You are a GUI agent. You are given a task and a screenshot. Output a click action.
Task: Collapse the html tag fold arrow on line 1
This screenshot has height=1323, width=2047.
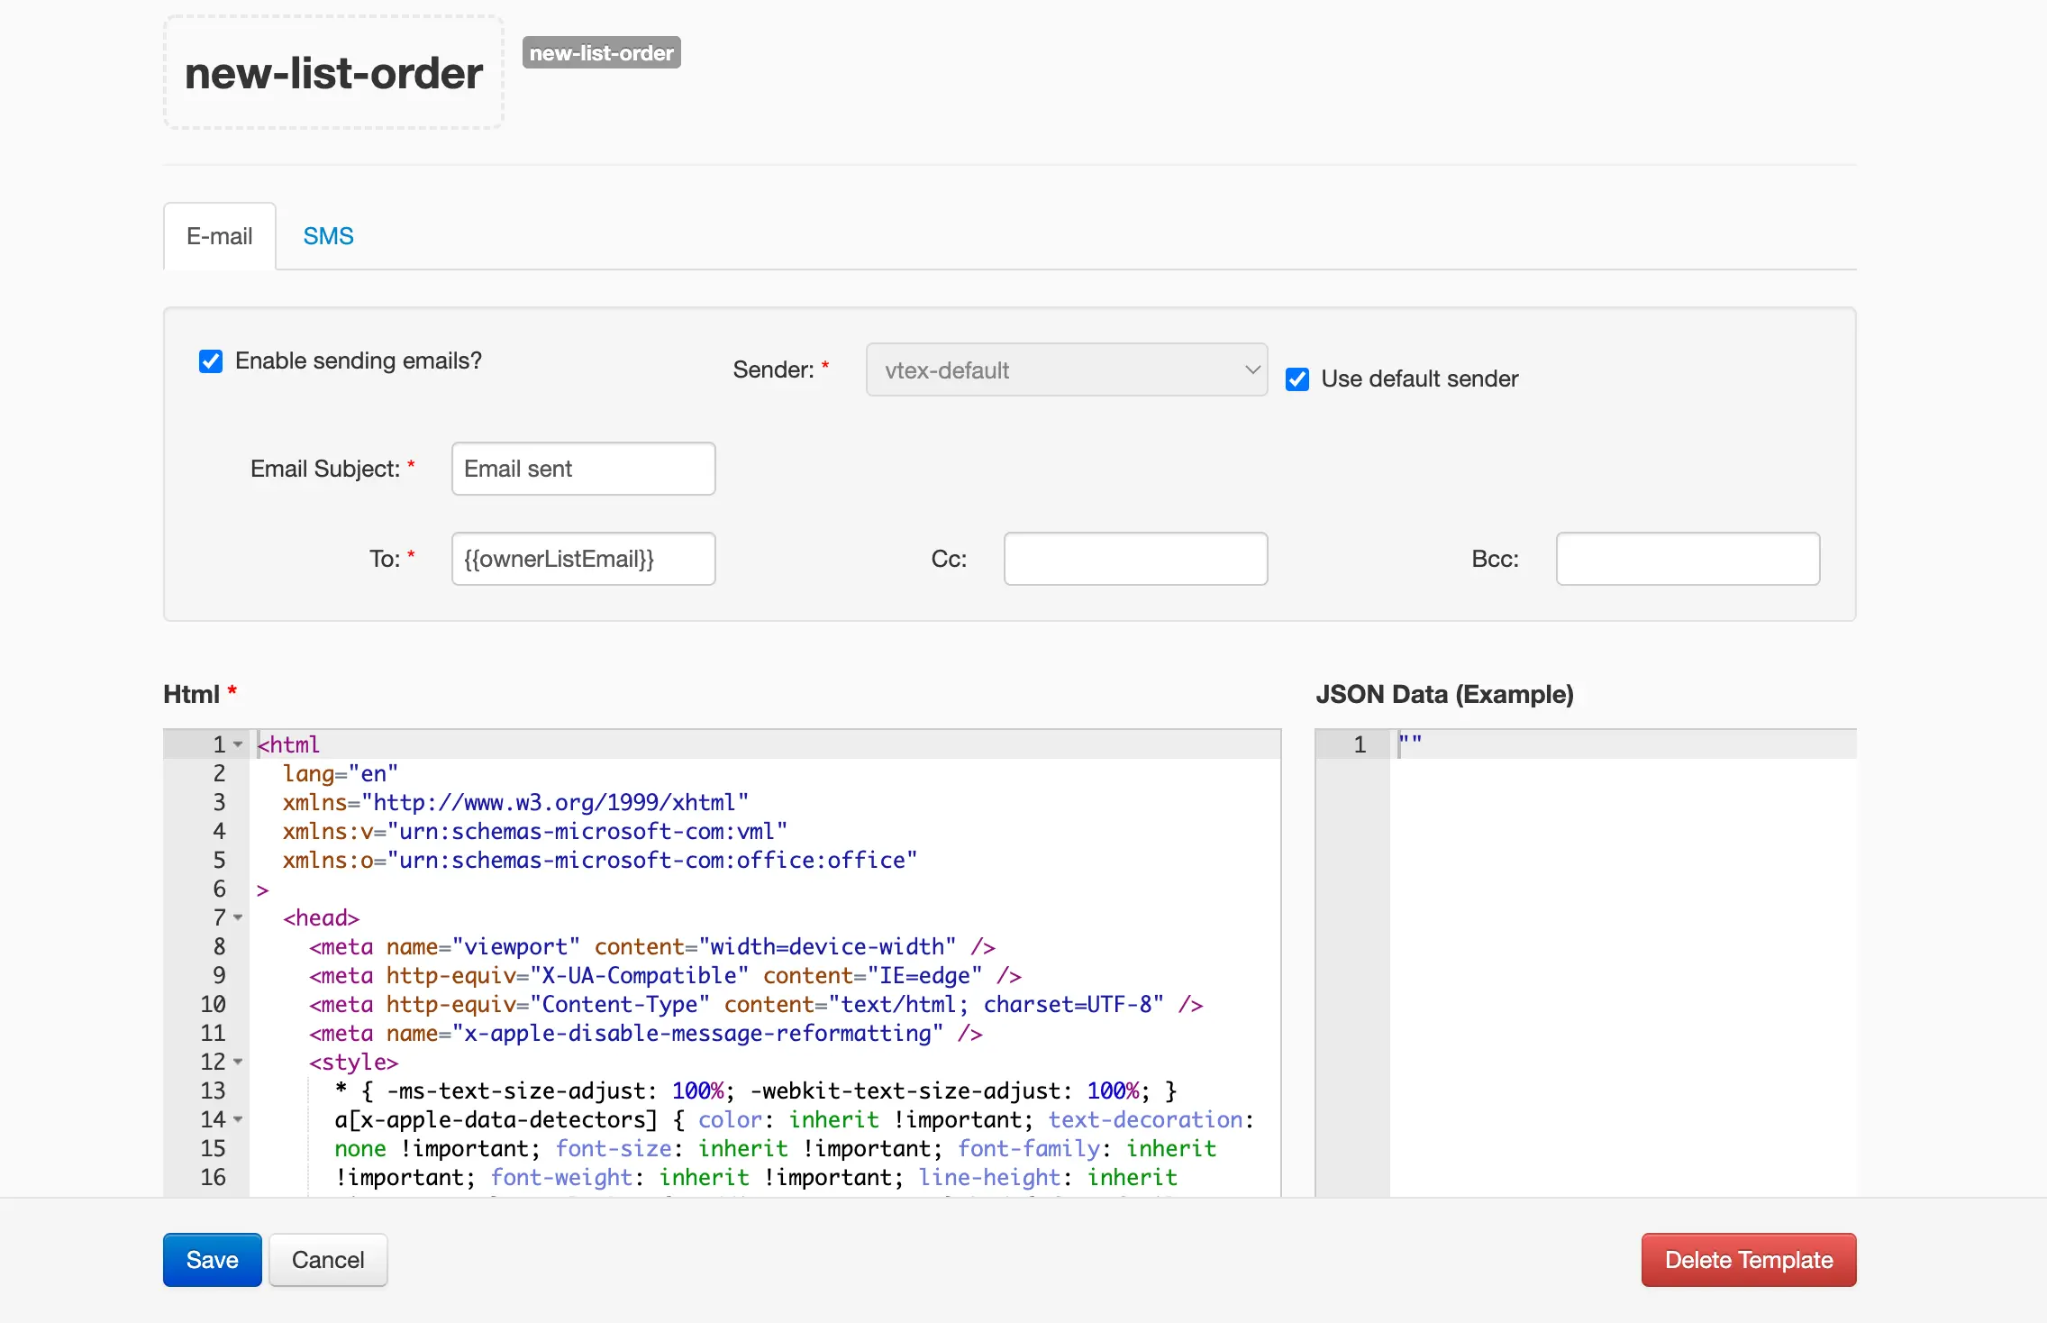pos(238,744)
